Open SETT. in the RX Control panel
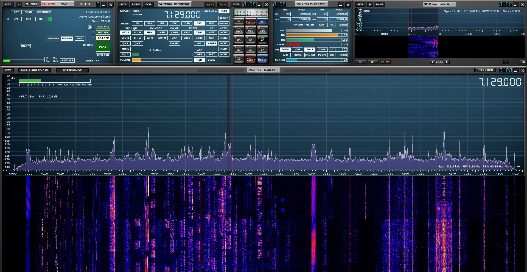527x272 pixels. point(124,4)
